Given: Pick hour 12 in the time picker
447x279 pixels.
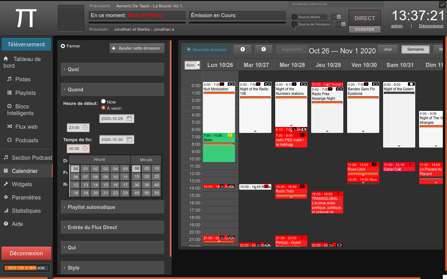Looking at the screenshot, I should click(x=75, y=185).
